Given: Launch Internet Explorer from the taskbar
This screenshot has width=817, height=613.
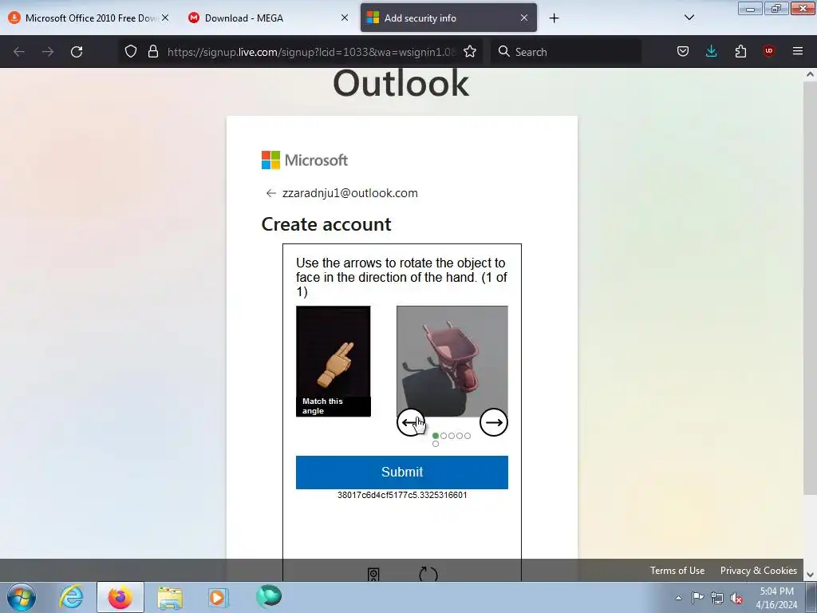Looking at the screenshot, I should [x=71, y=597].
